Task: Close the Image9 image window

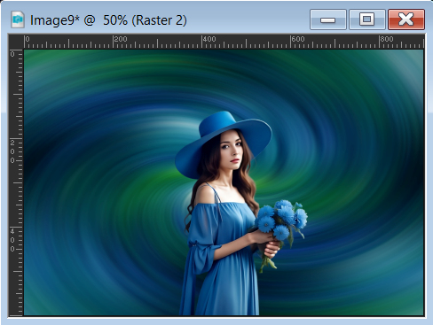Action: [406, 19]
